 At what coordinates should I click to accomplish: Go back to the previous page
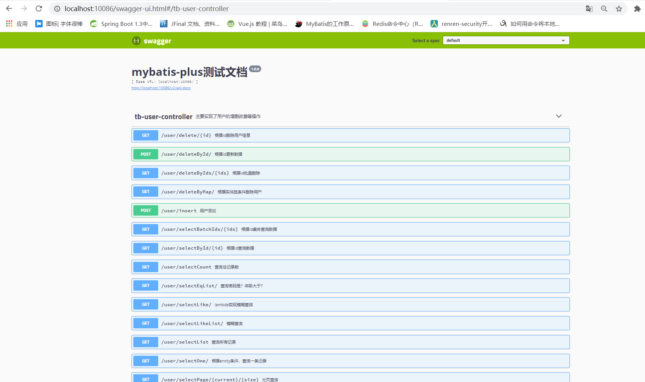click(9, 9)
